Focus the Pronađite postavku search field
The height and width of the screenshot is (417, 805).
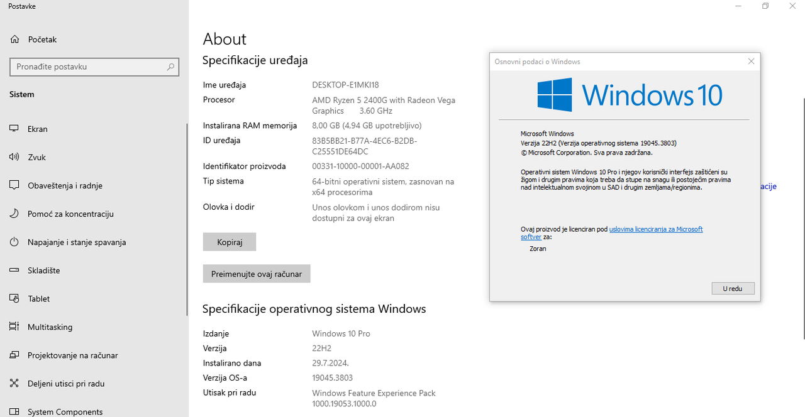click(94, 67)
